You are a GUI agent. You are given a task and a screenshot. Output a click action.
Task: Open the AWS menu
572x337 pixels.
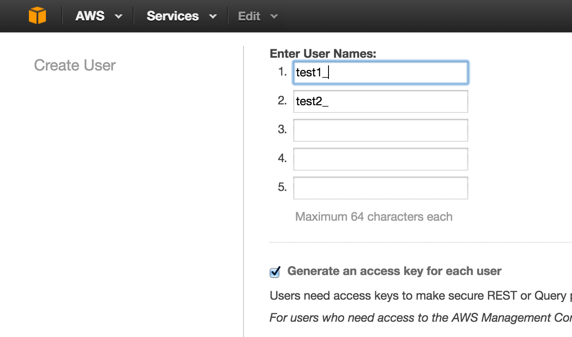[x=90, y=16]
